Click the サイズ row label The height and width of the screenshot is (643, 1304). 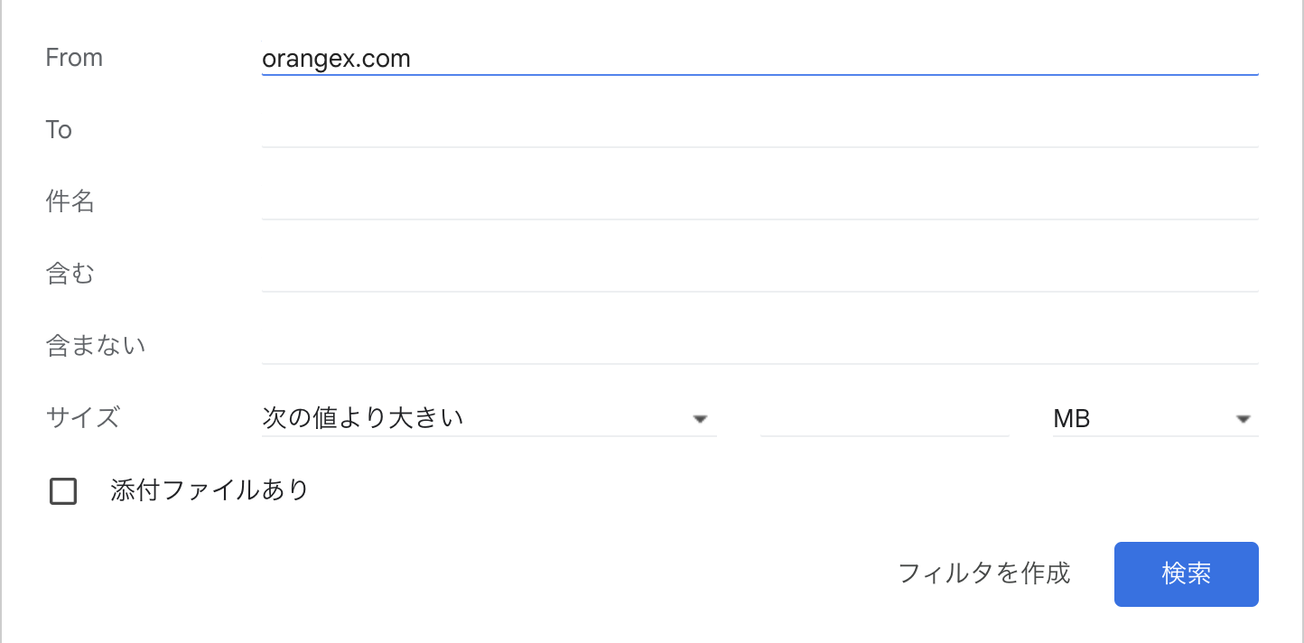tap(81, 417)
